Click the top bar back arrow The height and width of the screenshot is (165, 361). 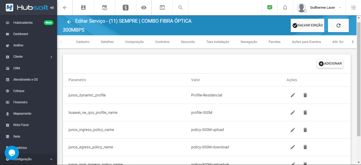[65, 8]
